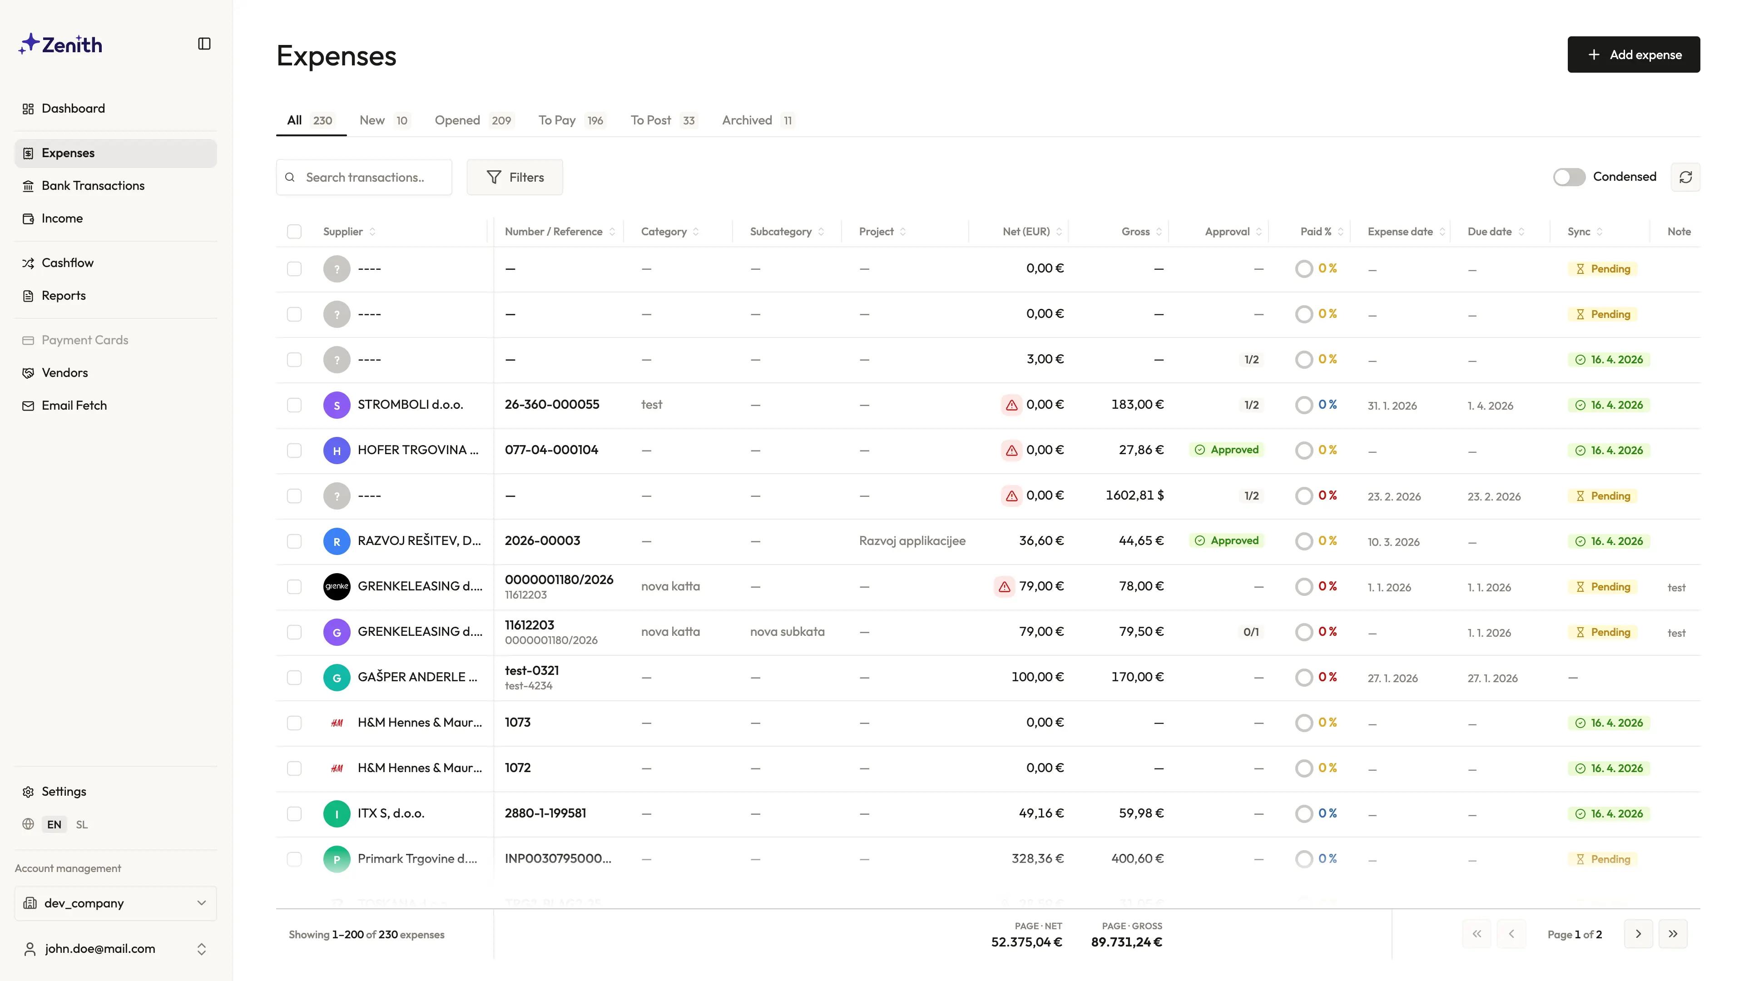Toggle the Condensed view switch
This screenshot has width=1744, height=981.
pos(1569,178)
